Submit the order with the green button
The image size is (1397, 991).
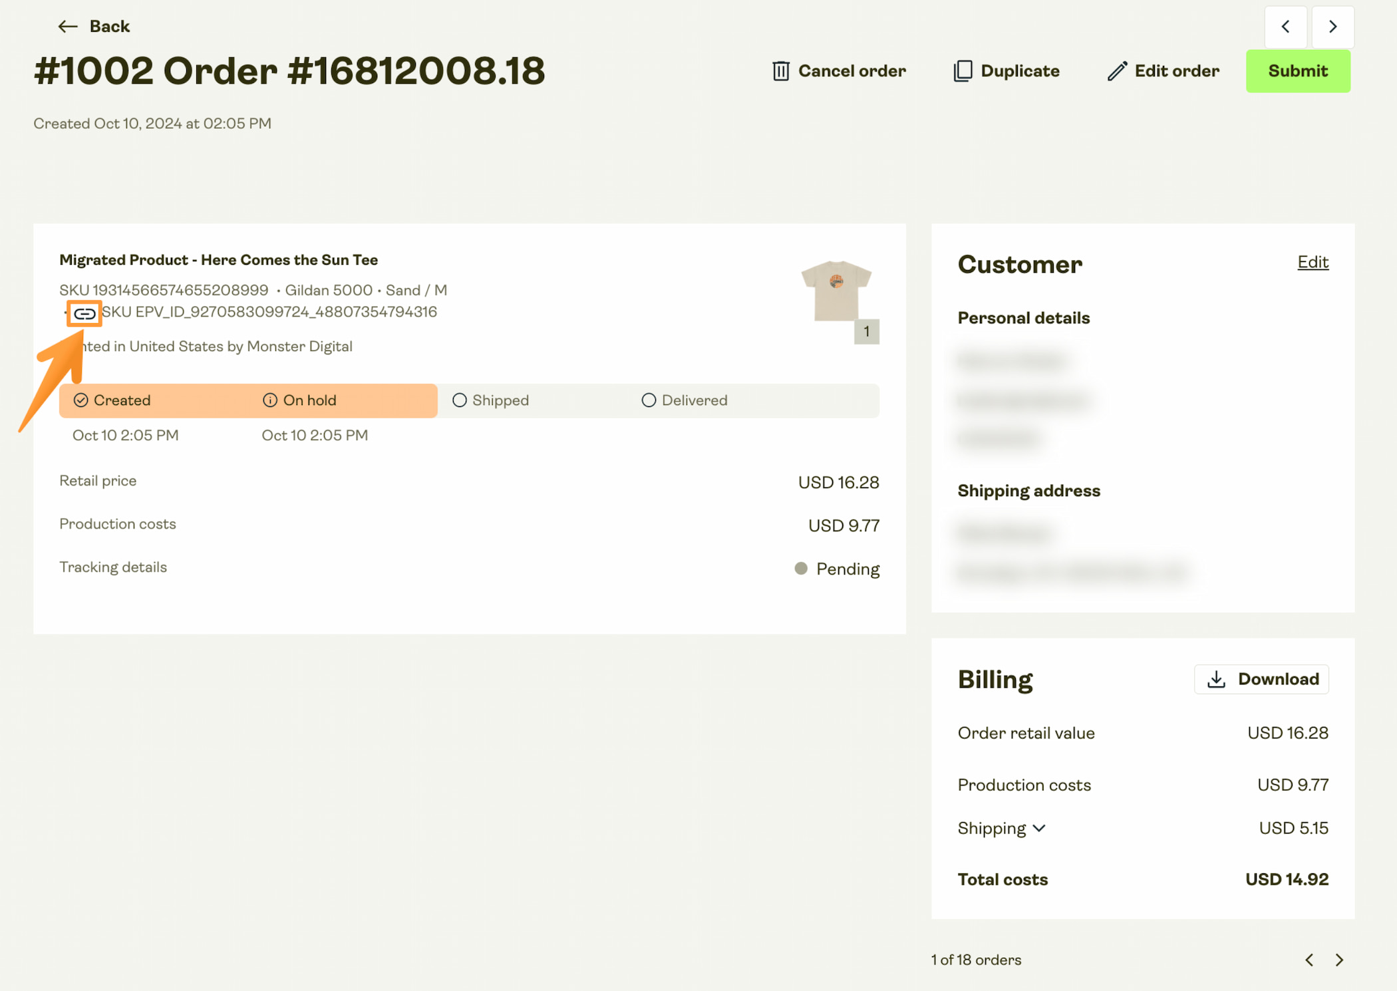[x=1298, y=71]
